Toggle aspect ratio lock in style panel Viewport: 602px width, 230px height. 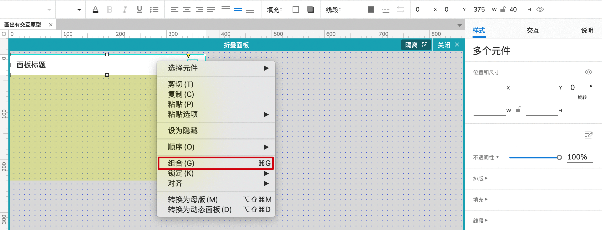click(518, 109)
